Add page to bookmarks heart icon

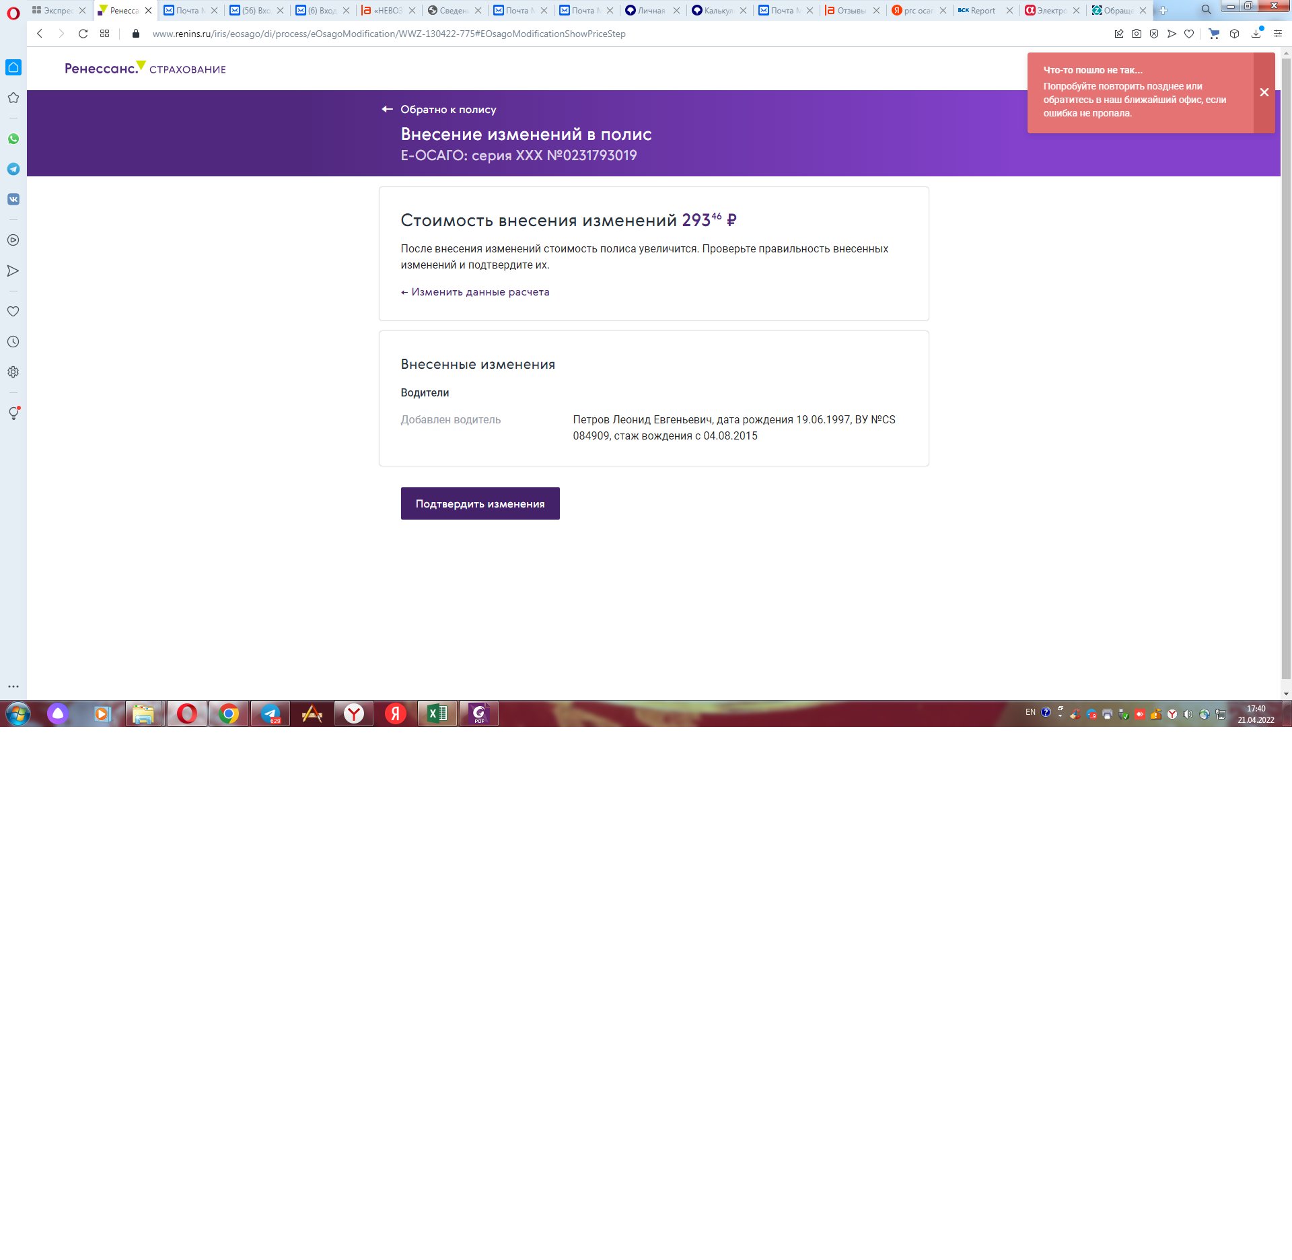[x=1189, y=34]
